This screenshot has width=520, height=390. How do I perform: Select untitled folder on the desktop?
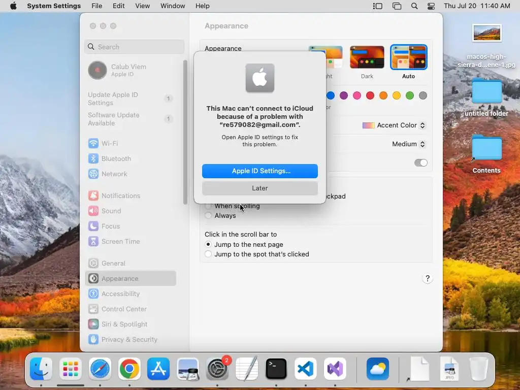pos(486,98)
